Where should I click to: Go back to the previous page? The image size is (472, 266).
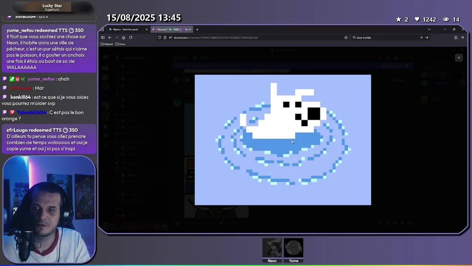[110, 37]
